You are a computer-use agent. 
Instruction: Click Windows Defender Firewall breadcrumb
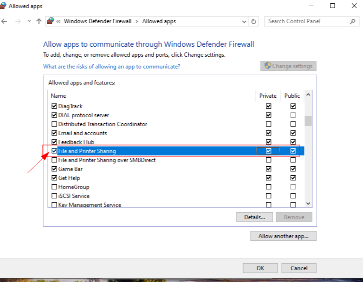[97, 21]
